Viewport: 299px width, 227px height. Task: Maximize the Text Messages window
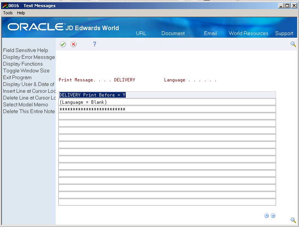[287, 6]
